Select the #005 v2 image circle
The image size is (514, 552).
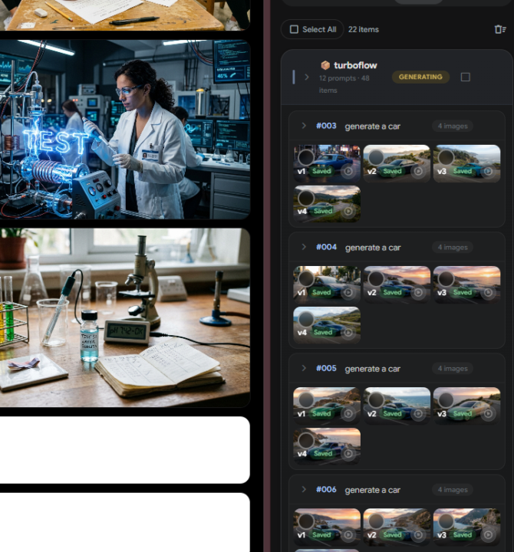click(x=376, y=399)
